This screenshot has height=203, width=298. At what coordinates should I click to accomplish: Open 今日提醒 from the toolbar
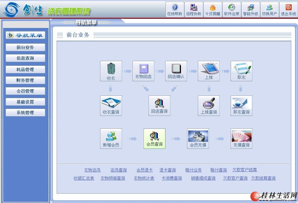pos(212,10)
